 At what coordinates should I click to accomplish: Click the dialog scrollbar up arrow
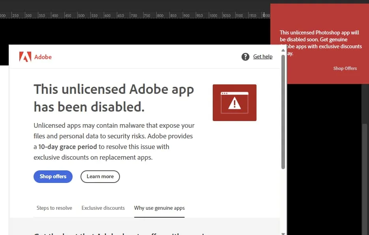283,50
